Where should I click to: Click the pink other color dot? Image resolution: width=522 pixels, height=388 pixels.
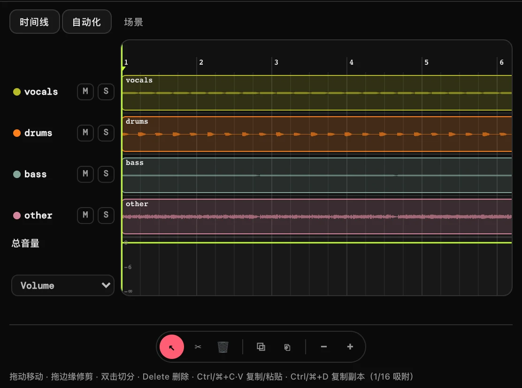tap(16, 215)
